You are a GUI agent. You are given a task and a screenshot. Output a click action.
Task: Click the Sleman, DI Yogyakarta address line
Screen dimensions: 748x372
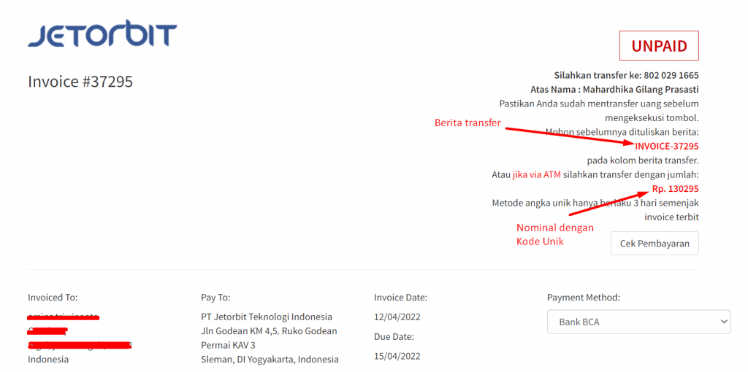[270, 359]
